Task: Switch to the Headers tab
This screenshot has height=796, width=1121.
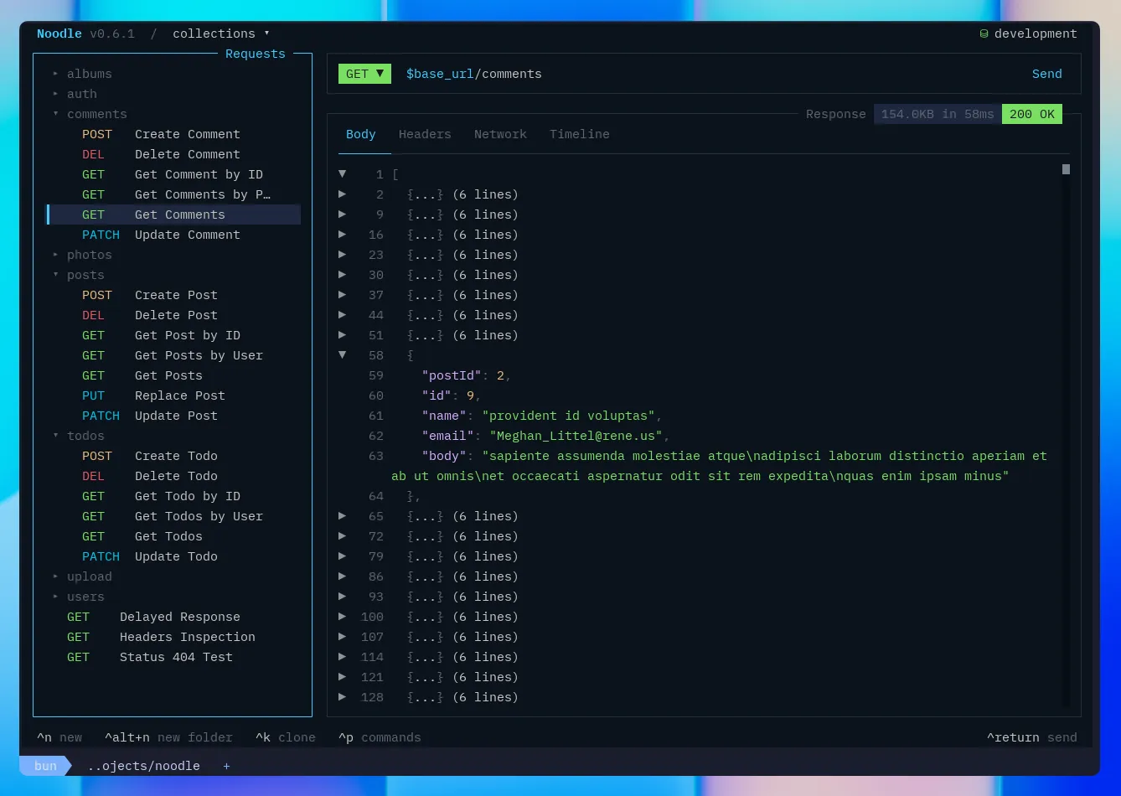Action: click(x=425, y=134)
